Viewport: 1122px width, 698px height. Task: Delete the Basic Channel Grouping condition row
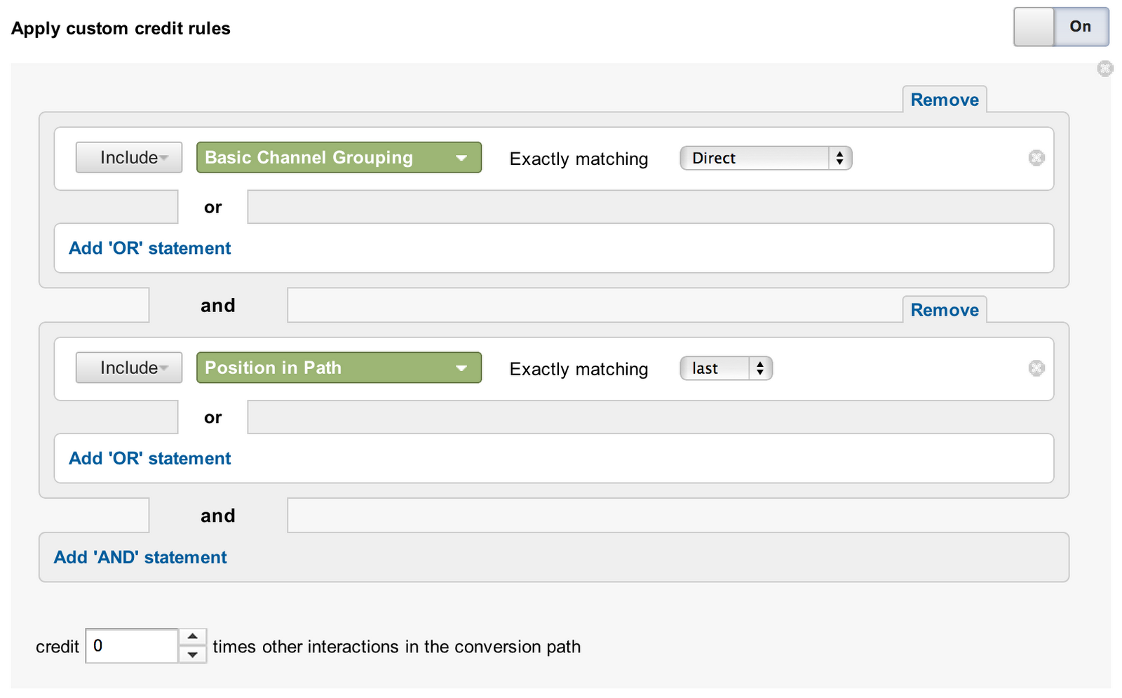coord(1036,158)
